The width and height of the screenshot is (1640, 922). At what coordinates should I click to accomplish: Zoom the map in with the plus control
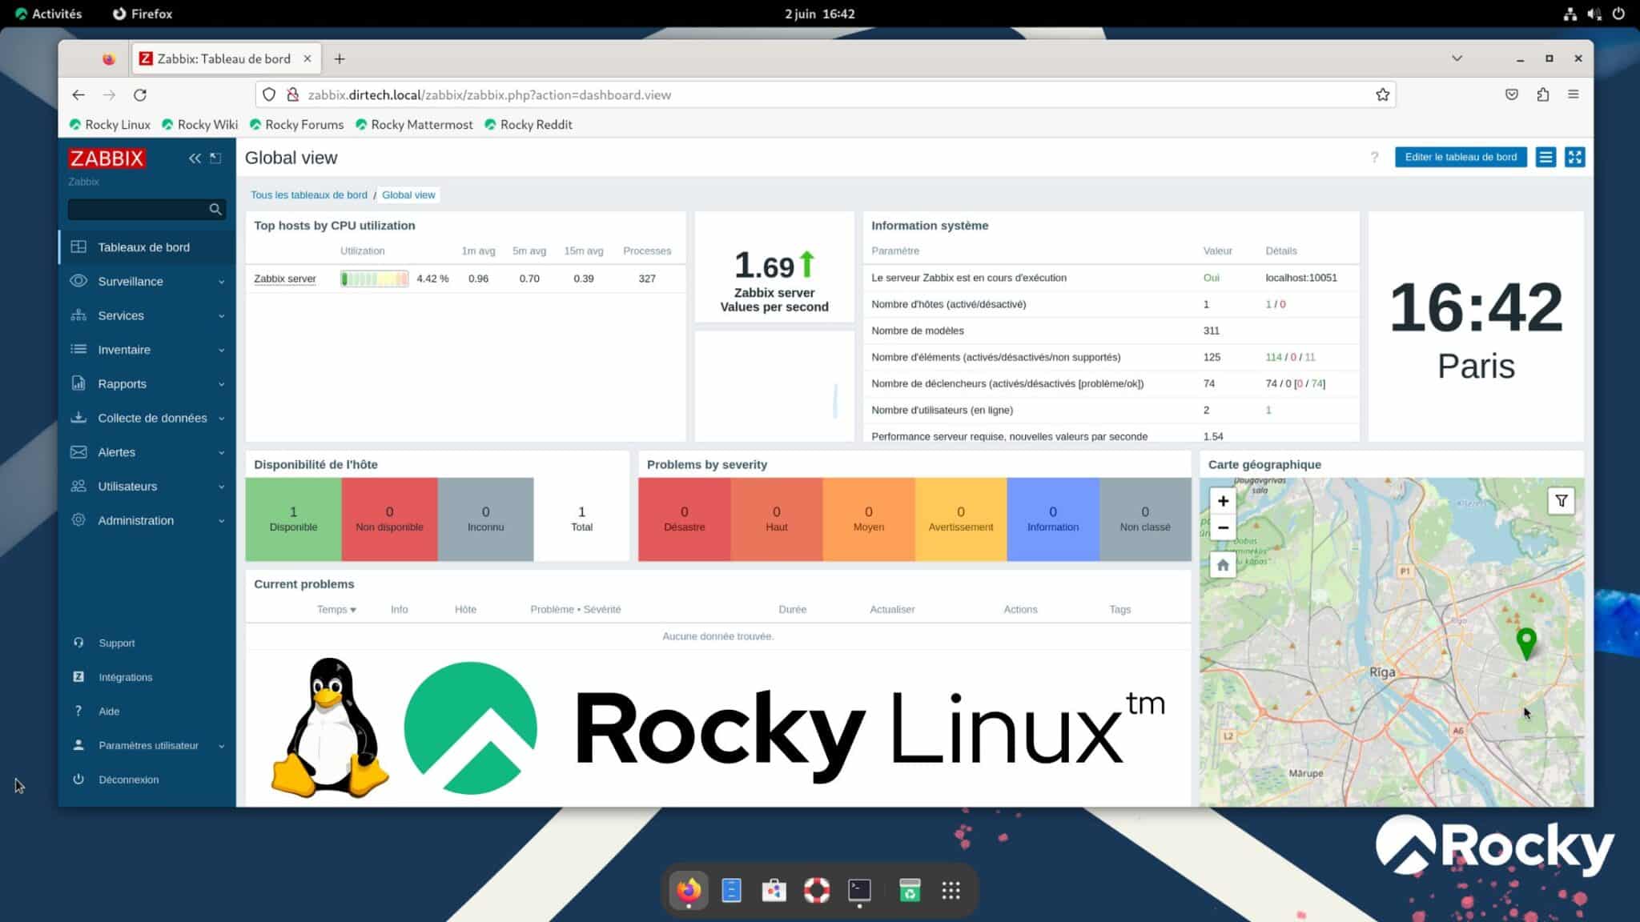coord(1223,500)
